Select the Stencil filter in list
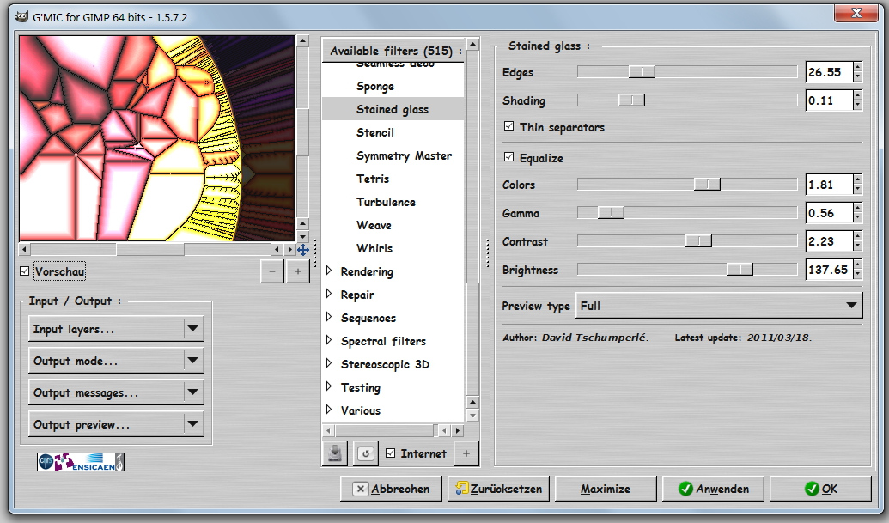 click(x=375, y=132)
